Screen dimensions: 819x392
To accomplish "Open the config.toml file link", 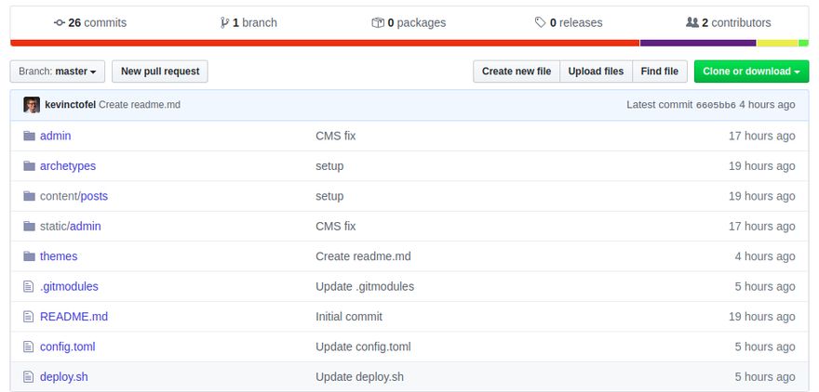I will pos(67,346).
